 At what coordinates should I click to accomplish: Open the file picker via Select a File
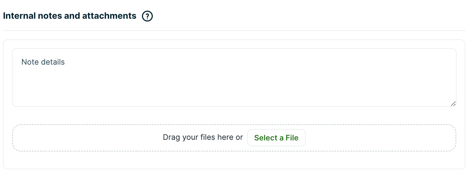(x=276, y=138)
